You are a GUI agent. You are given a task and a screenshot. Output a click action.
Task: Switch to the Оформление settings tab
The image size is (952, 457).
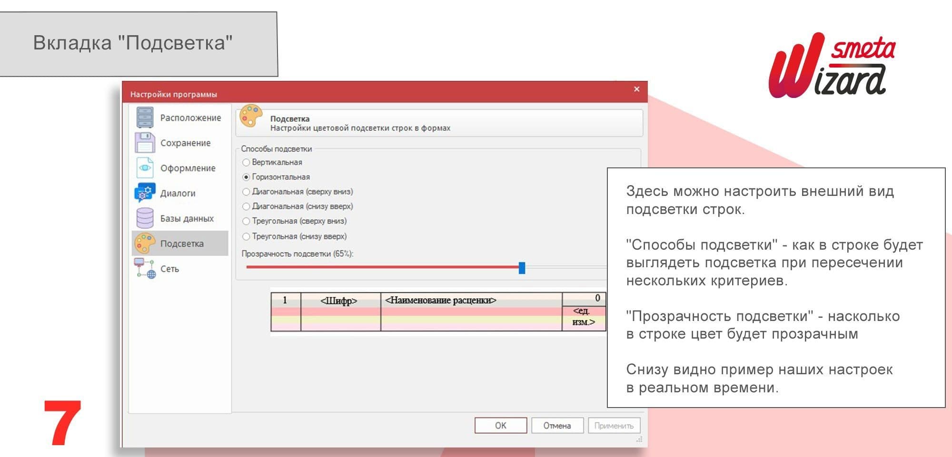188,168
